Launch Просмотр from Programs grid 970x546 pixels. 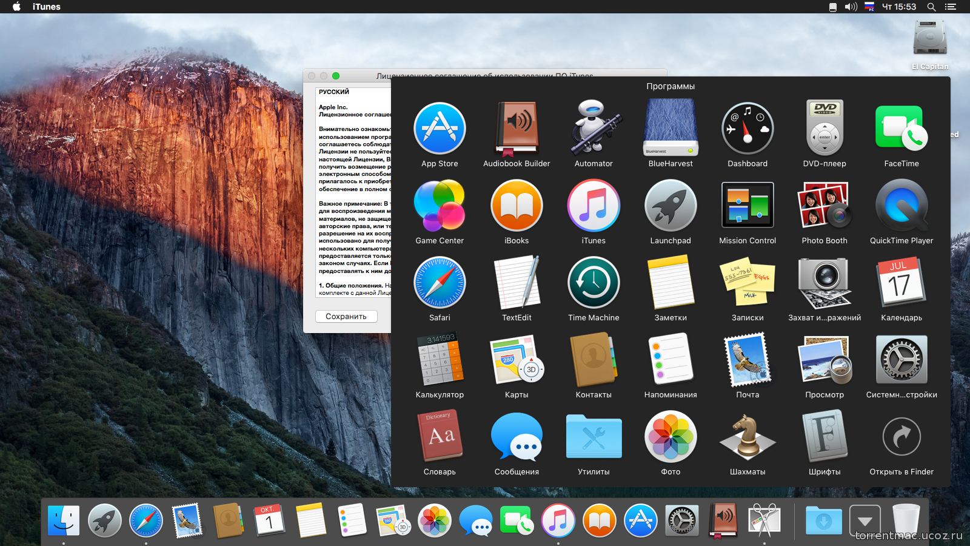[824, 360]
